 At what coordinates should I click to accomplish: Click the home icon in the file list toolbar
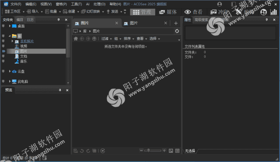click(x=76, y=39)
